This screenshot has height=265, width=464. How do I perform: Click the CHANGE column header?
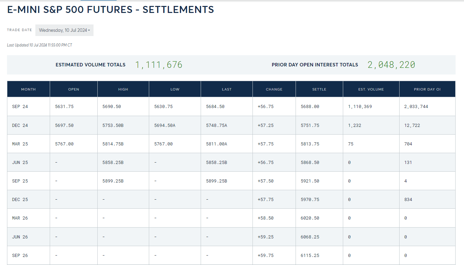274,89
